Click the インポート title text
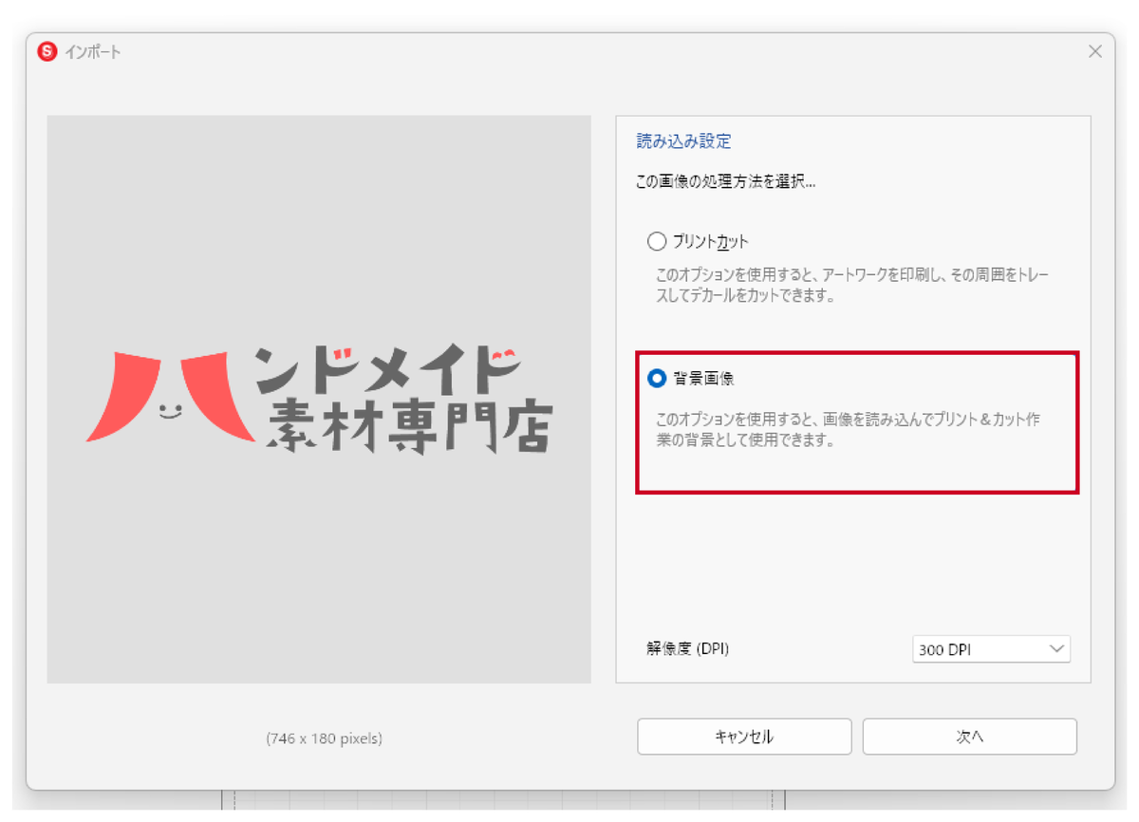Image resolution: width=1139 pixels, height=822 pixels. click(92, 52)
